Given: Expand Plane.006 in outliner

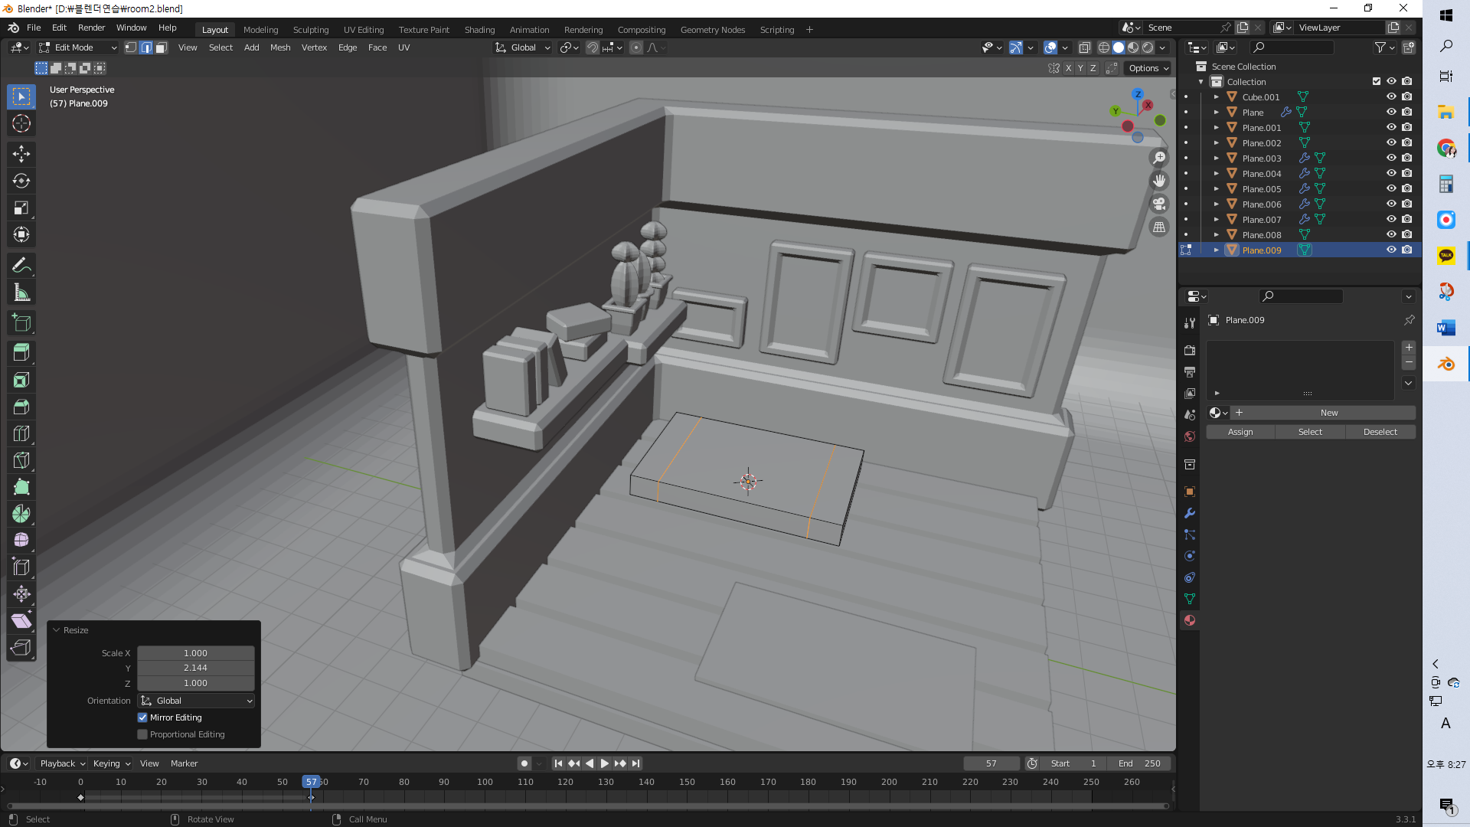Looking at the screenshot, I should 1216,204.
